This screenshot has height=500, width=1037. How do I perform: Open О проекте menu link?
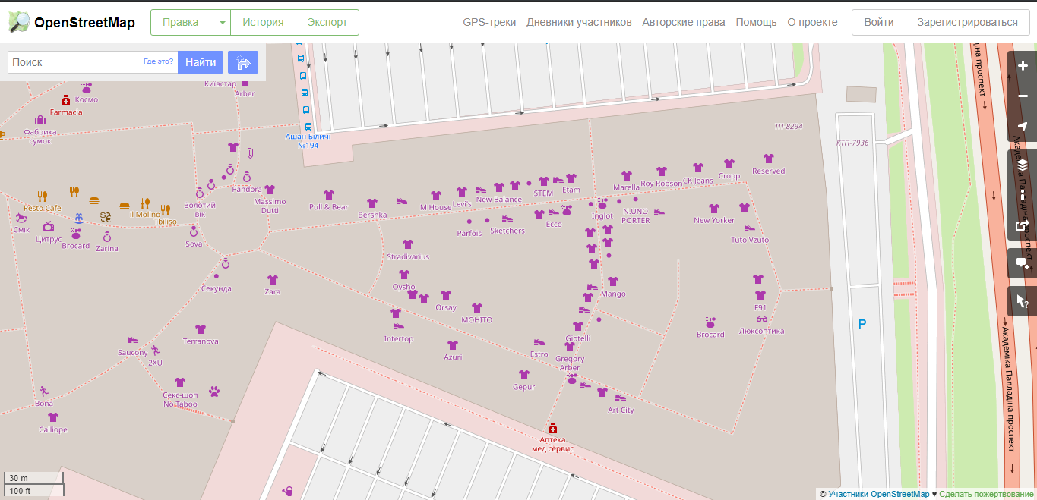tap(813, 22)
